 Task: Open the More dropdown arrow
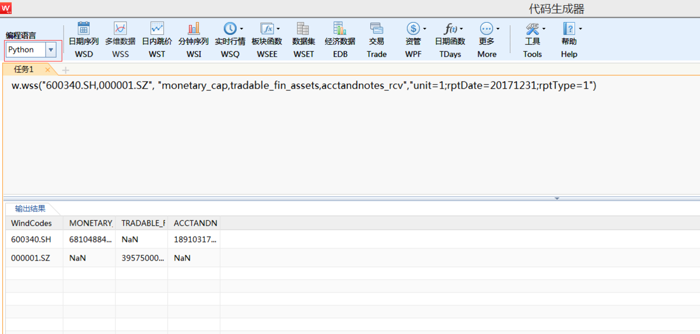498,29
